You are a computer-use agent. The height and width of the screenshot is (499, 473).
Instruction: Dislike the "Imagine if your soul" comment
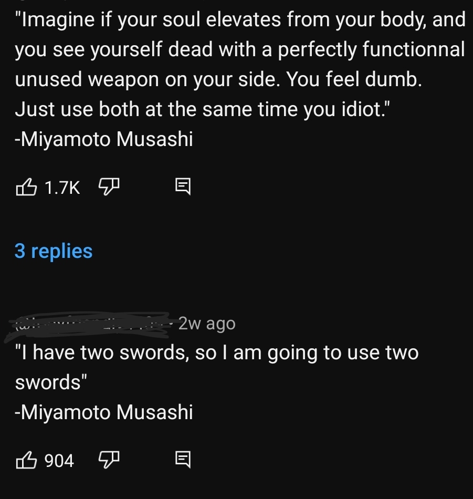coord(109,186)
